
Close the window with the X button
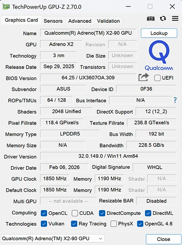click(x=172, y=7)
